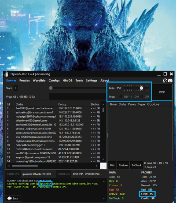
Task: Click the 'Alive: 22711' proxies statistic
Action: point(149,181)
